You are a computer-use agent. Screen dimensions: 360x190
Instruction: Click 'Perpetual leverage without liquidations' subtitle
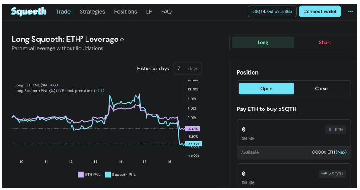tap(57, 48)
